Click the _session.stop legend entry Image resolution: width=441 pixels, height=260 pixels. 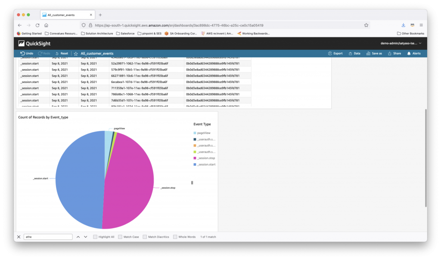tap(205, 158)
